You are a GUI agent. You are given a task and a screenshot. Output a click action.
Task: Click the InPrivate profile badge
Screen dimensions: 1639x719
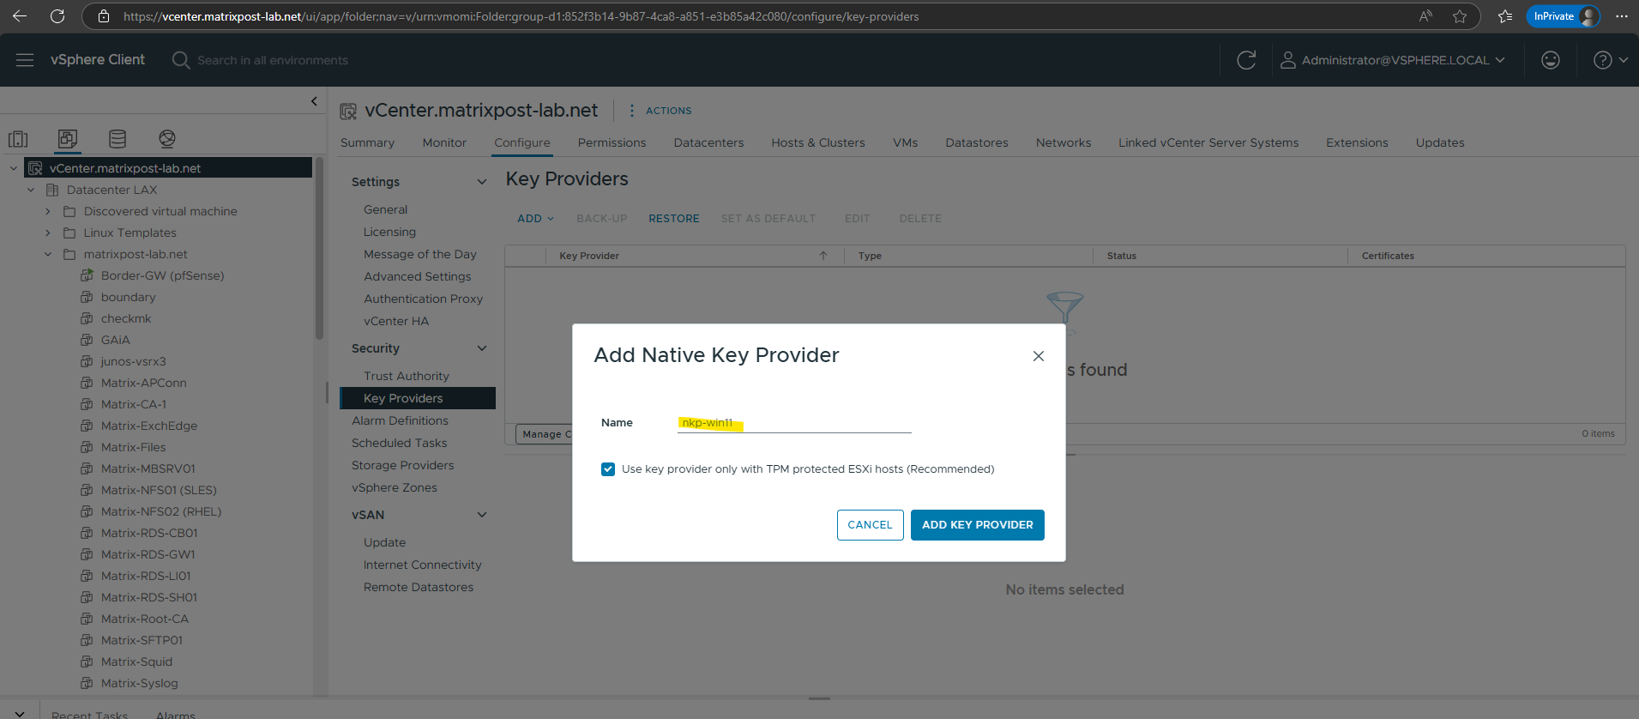pyautogui.click(x=1564, y=16)
